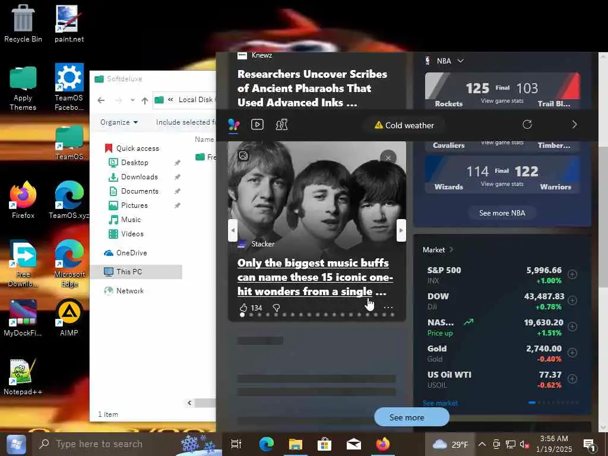Open the Start menu button

click(x=16, y=444)
